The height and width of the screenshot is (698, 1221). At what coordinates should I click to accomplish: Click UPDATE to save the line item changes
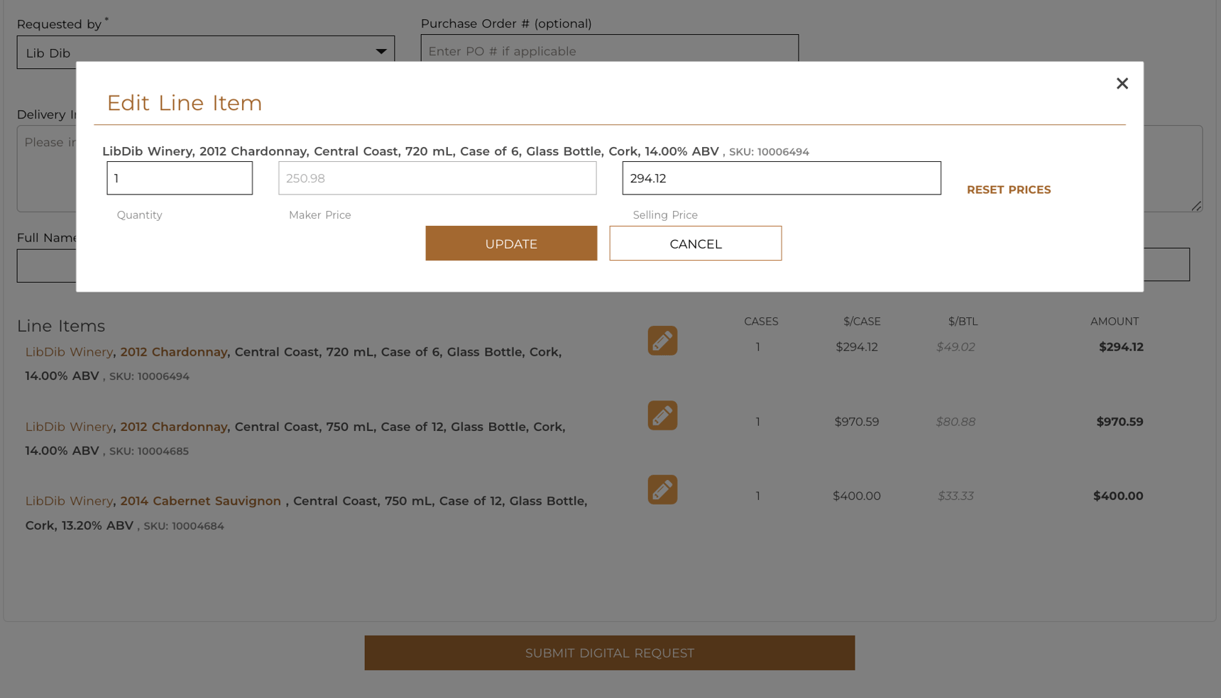(x=510, y=243)
